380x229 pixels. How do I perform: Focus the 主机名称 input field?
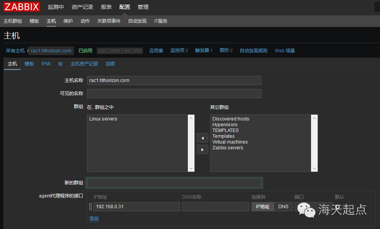(174, 80)
